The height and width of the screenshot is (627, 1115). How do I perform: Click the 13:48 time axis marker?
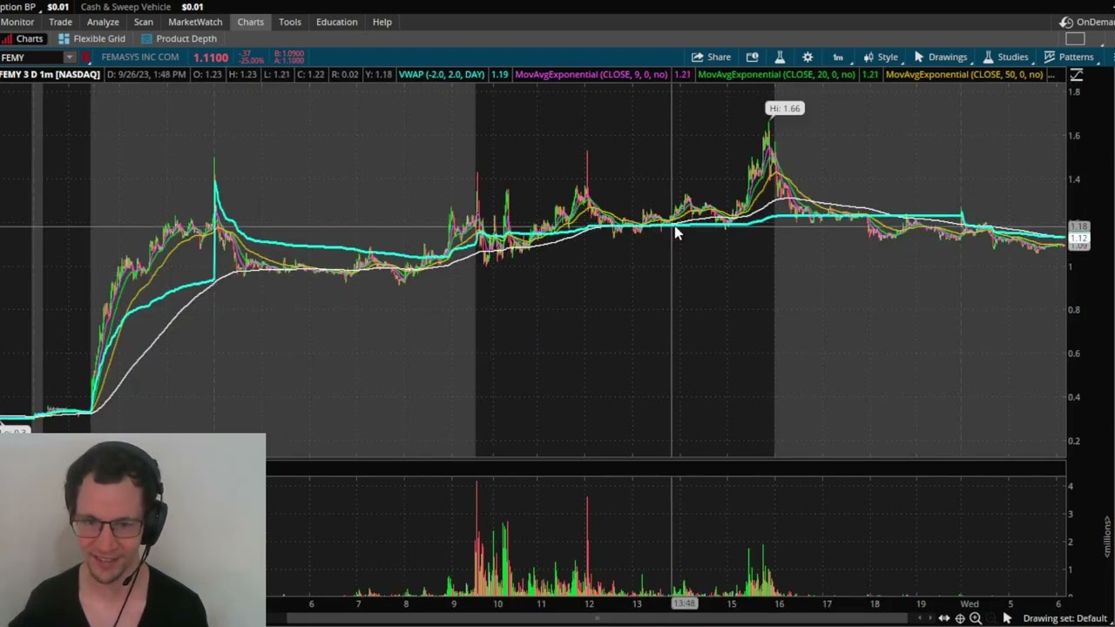coord(685,603)
